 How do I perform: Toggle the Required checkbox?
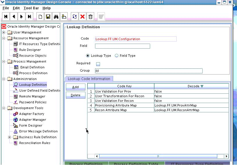(98, 64)
